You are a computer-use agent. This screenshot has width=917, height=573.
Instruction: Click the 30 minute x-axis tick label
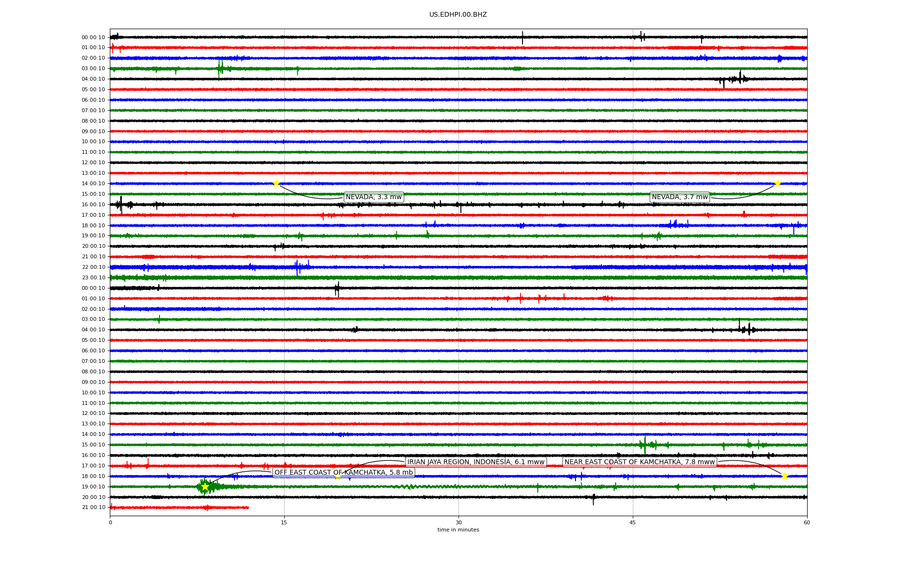458,522
